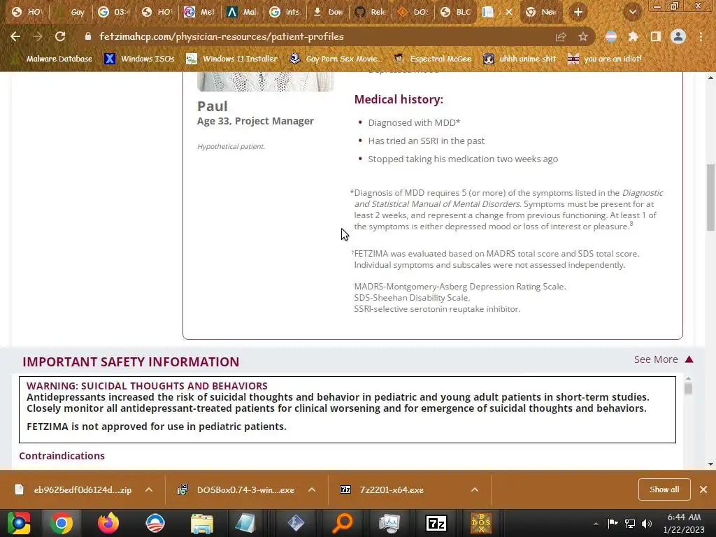Show hidden system tray icons
This screenshot has width=716, height=537.
pyautogui.click(x=596, y=524)
